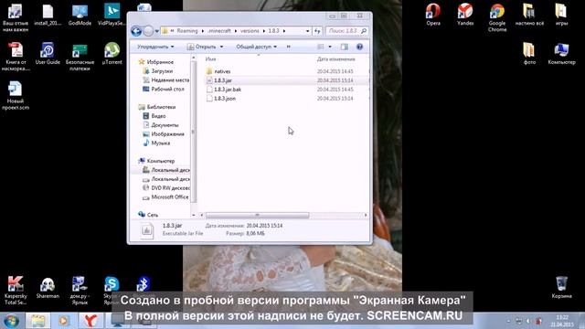Open the Изображения library
This screenshot has width=585, height=329.
coord(167,134)
